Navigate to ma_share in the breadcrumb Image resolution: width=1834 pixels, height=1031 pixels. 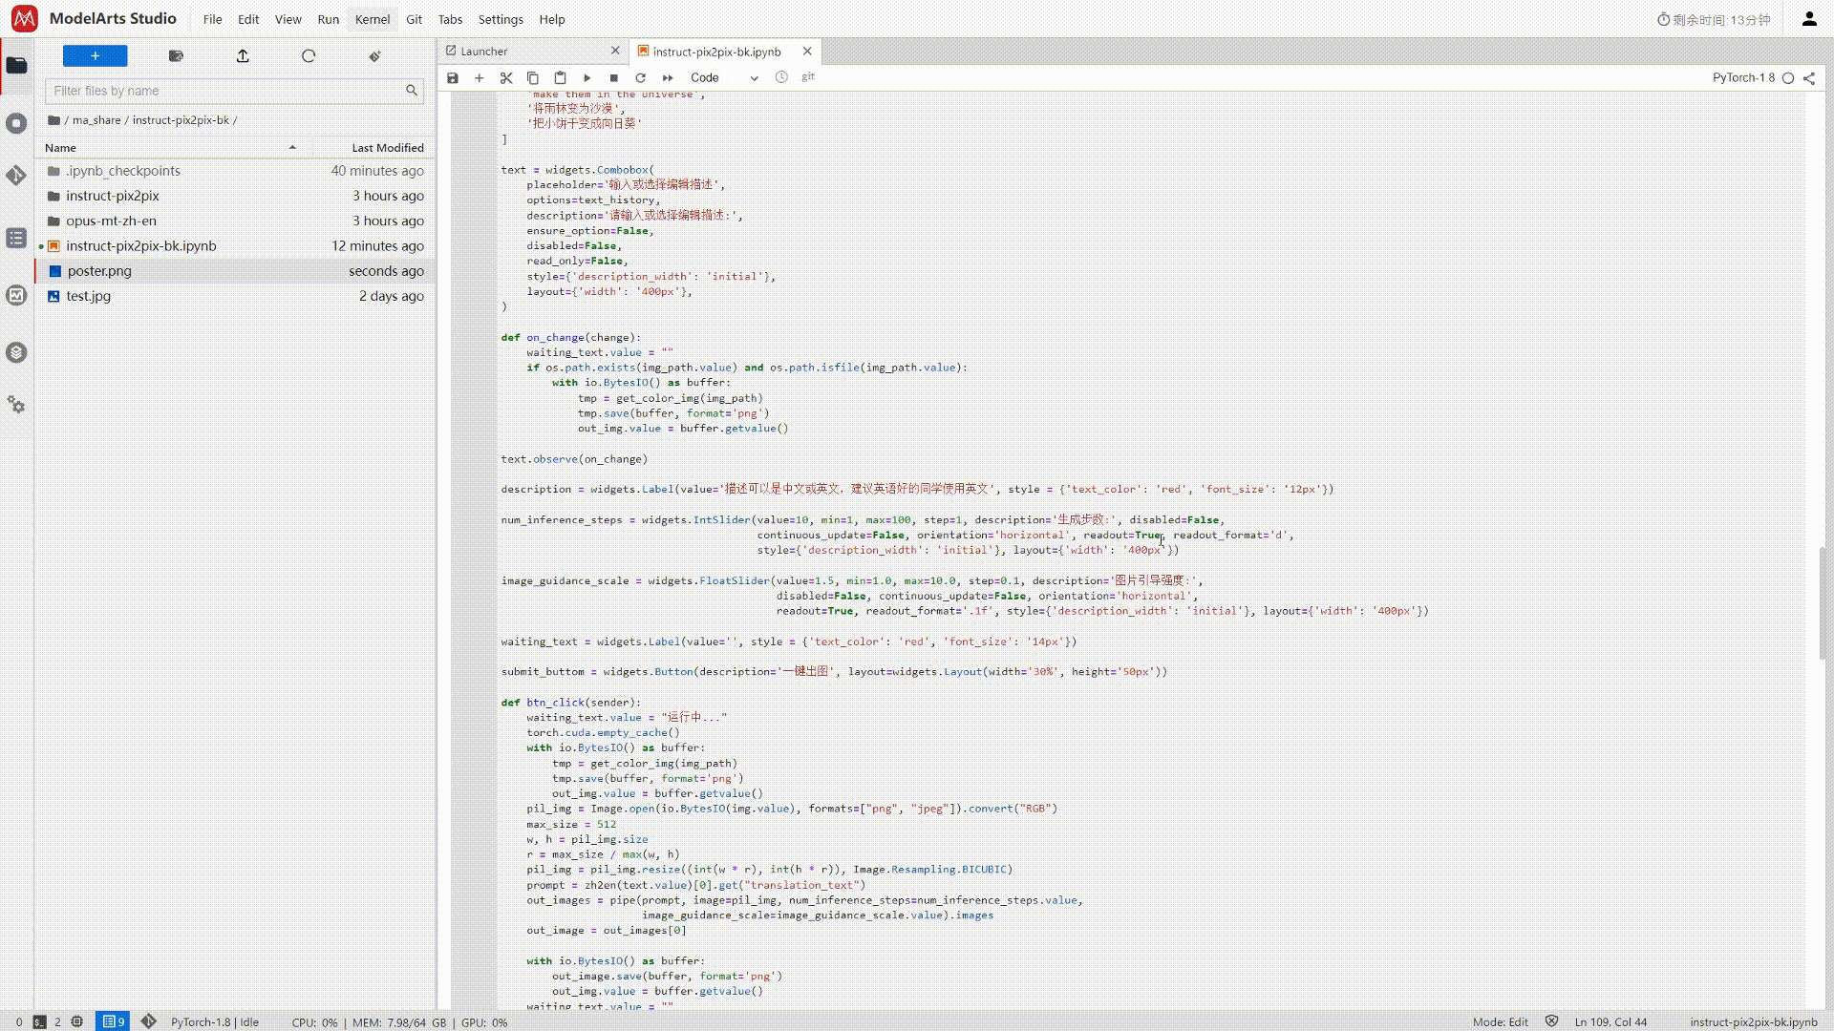coord(96,120)
